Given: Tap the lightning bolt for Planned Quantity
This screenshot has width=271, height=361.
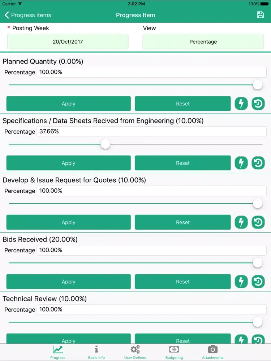Looking at the screenshot, I should 241,104.
